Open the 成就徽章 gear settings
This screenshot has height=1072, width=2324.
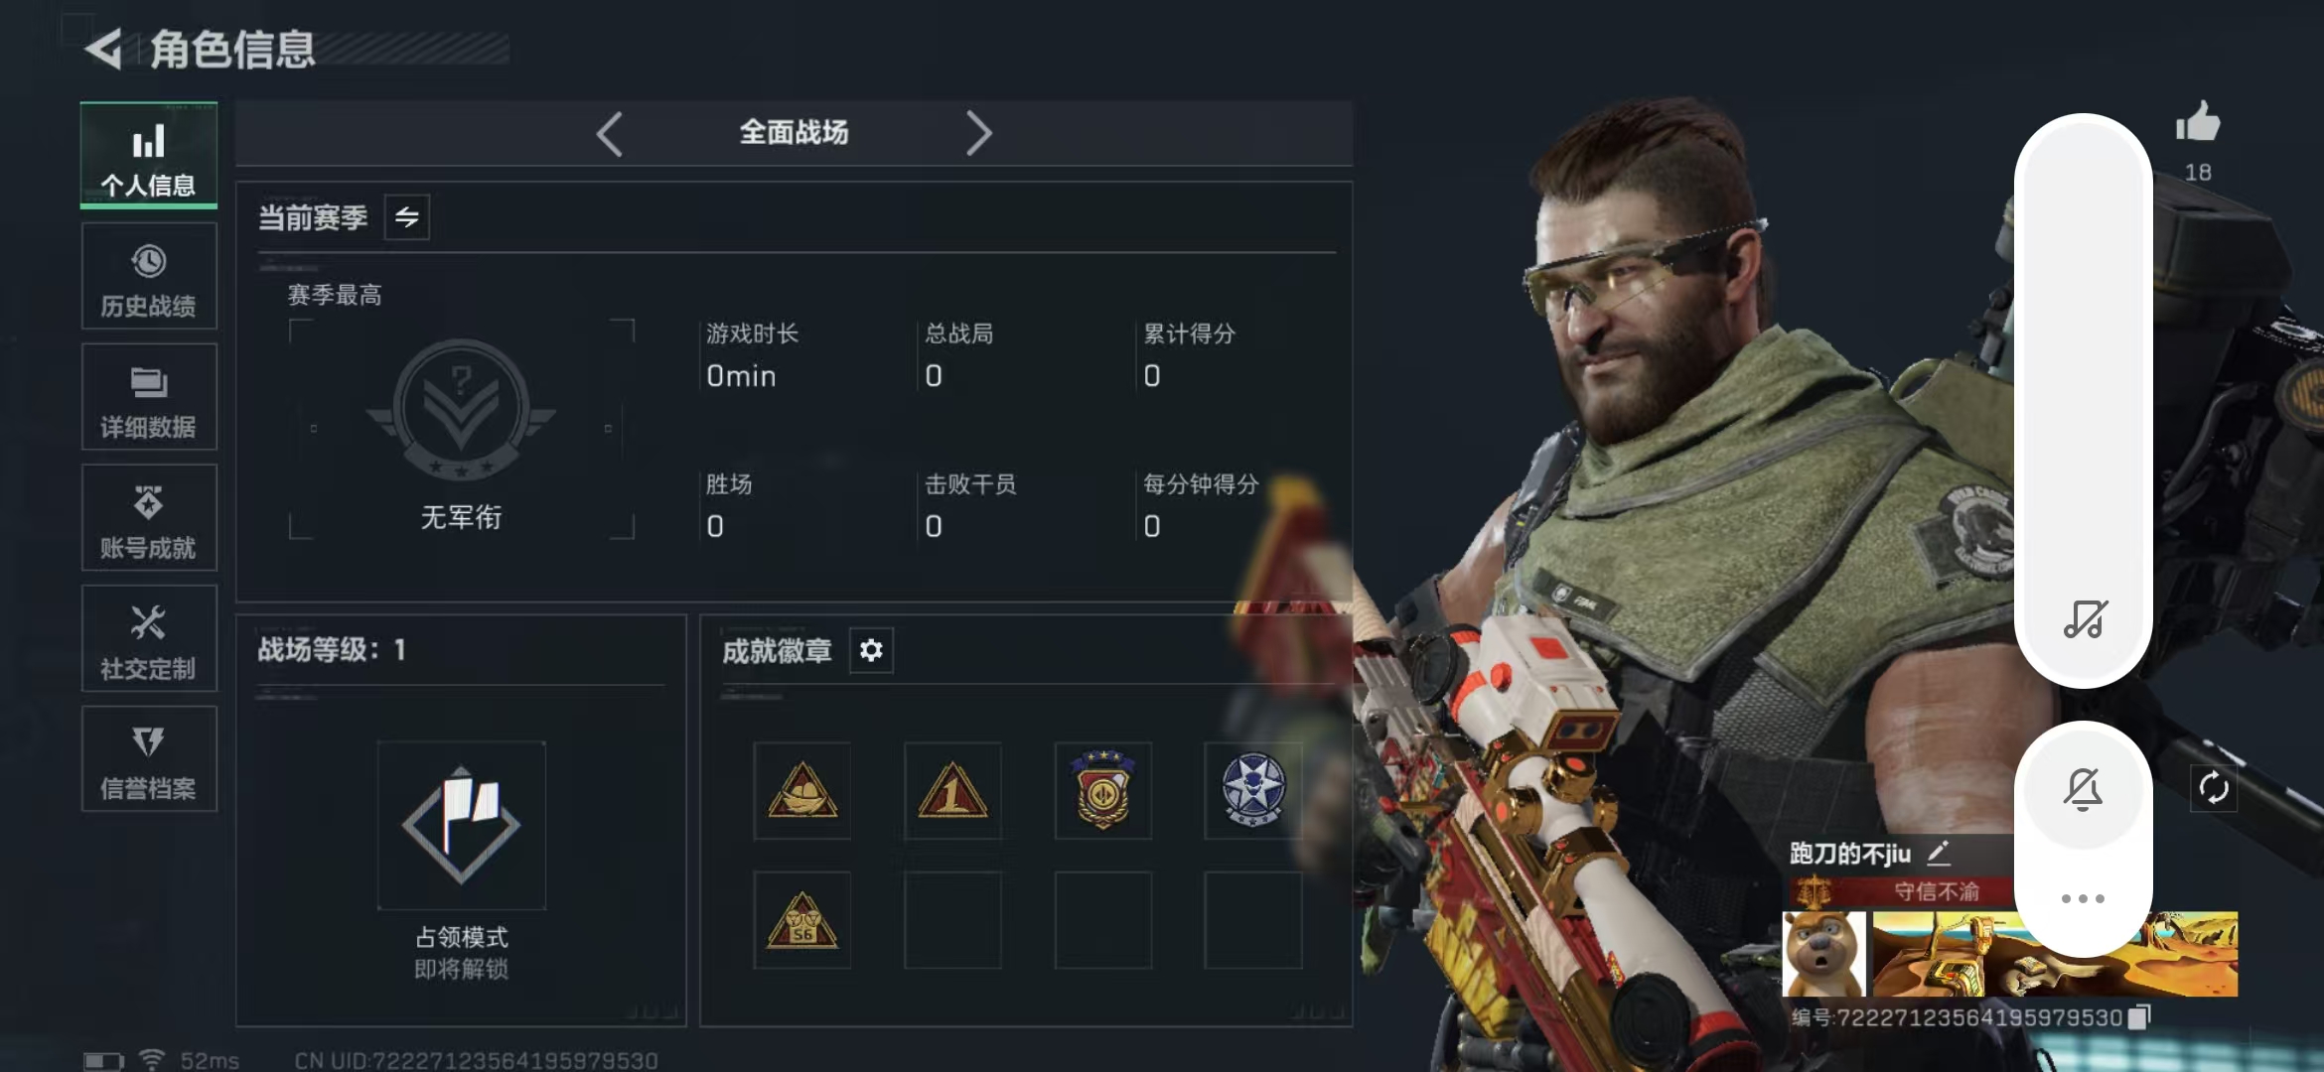[x=871, y=650]
